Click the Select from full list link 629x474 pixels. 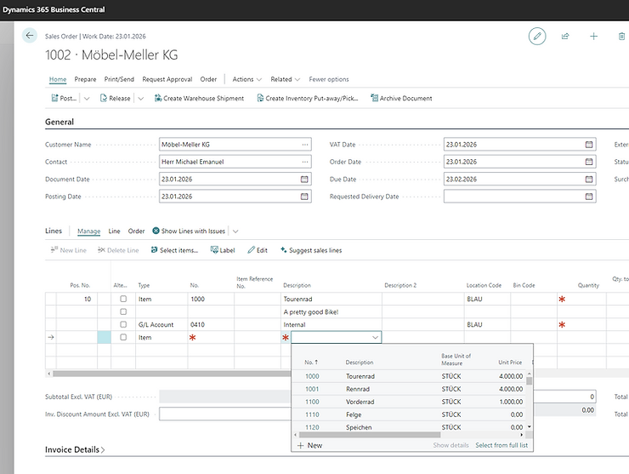point(501,445)
